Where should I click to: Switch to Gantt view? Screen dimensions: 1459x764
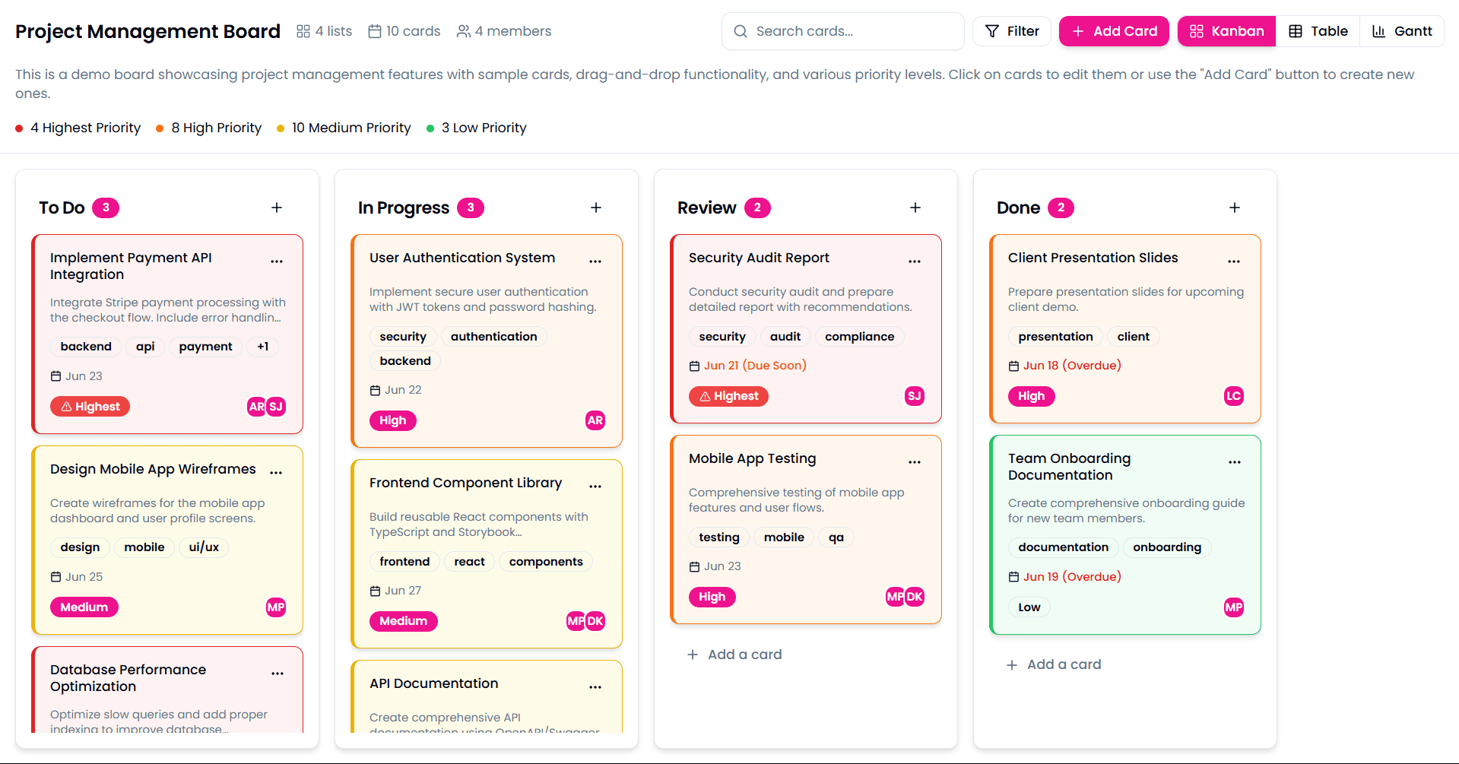coord(1402,31)
